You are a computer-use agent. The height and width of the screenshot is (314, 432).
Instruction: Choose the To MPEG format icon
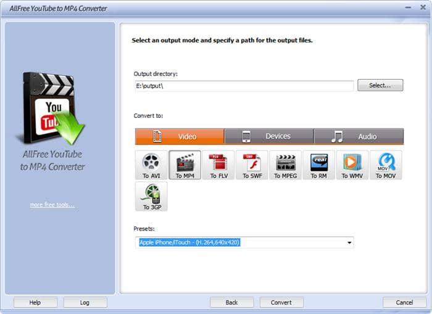[285, 165]
